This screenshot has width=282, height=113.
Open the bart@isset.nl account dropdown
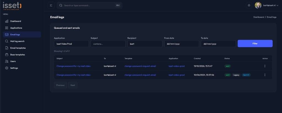[271, 6]
